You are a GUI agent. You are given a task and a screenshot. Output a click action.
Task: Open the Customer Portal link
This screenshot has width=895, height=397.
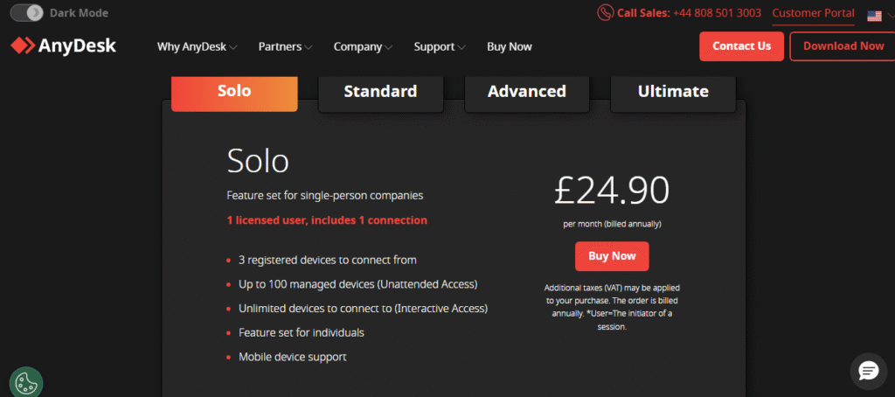coord(813,13)
